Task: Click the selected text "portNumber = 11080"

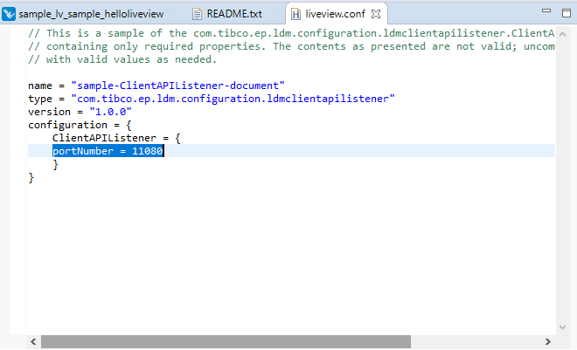Action: pos(108,151)
